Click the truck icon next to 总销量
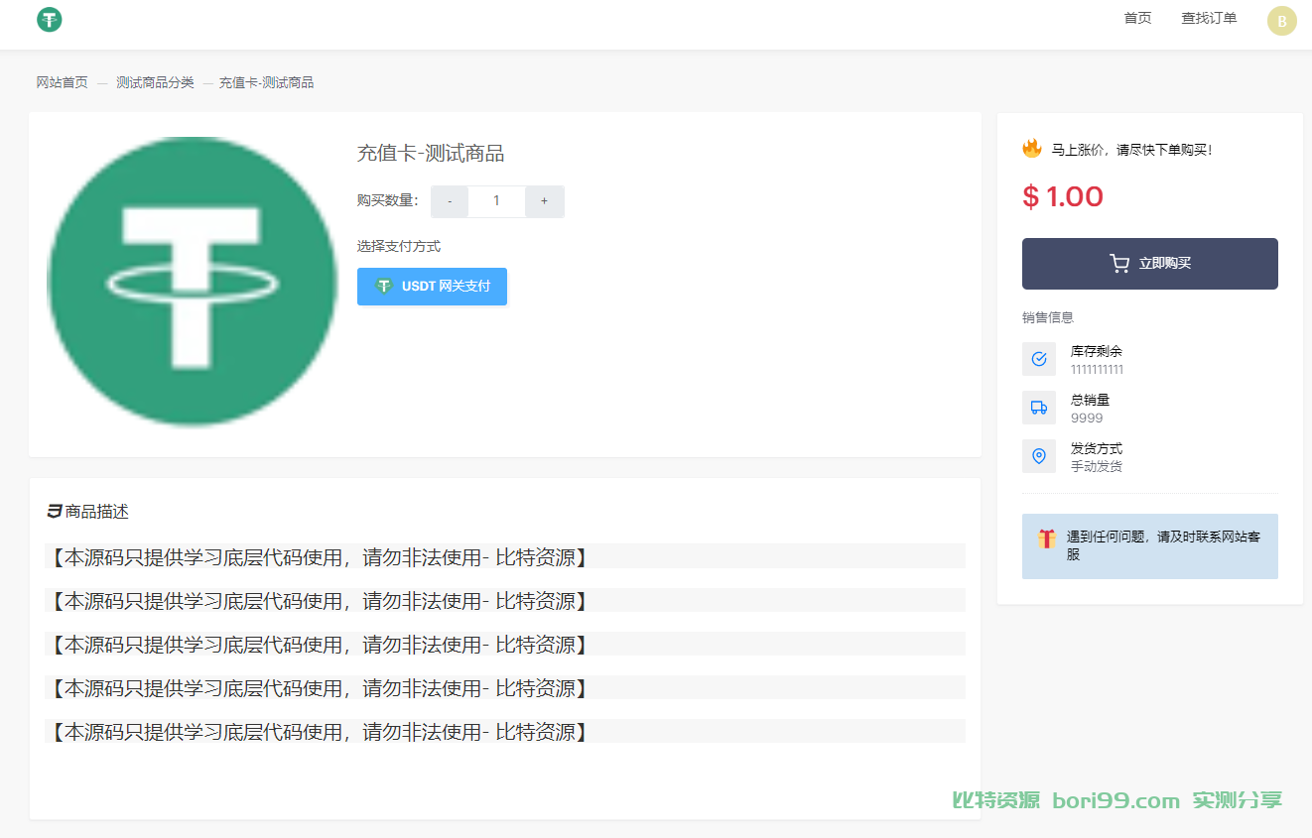This screenshot has height=838, width=1312. coord(1039,408)
